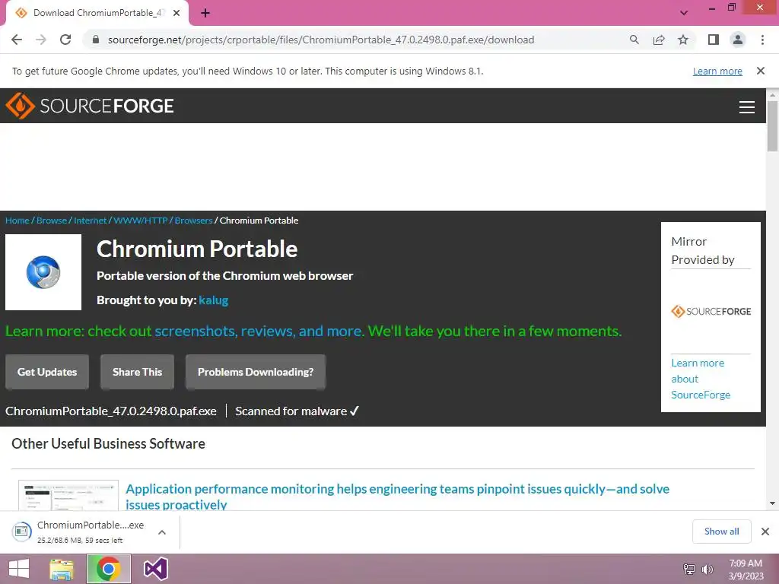779x584 pixels.
Task: Expand the download item options chevron
Action: pos(162,532)
